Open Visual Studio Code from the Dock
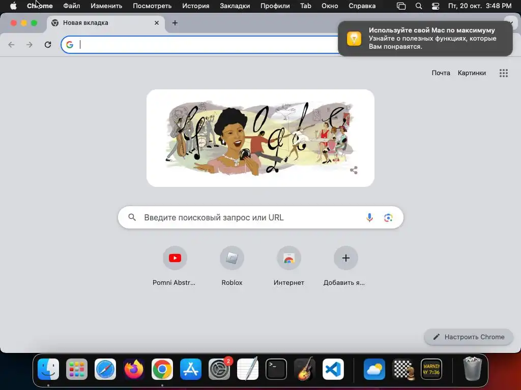The image size is (521, 390). (x=333, y=369)
